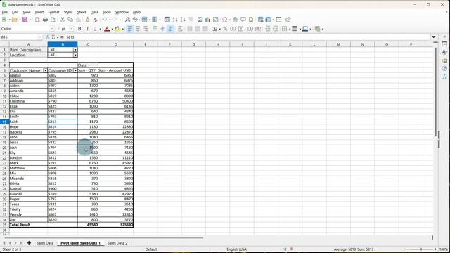Toggle Align Left
The image size is (450, 253).
point(130,29)
